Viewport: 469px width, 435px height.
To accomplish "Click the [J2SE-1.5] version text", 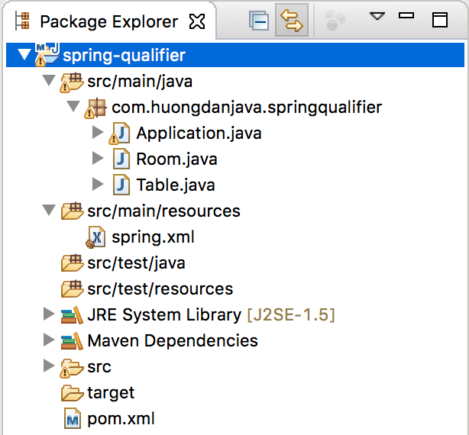I will (291, 315).
